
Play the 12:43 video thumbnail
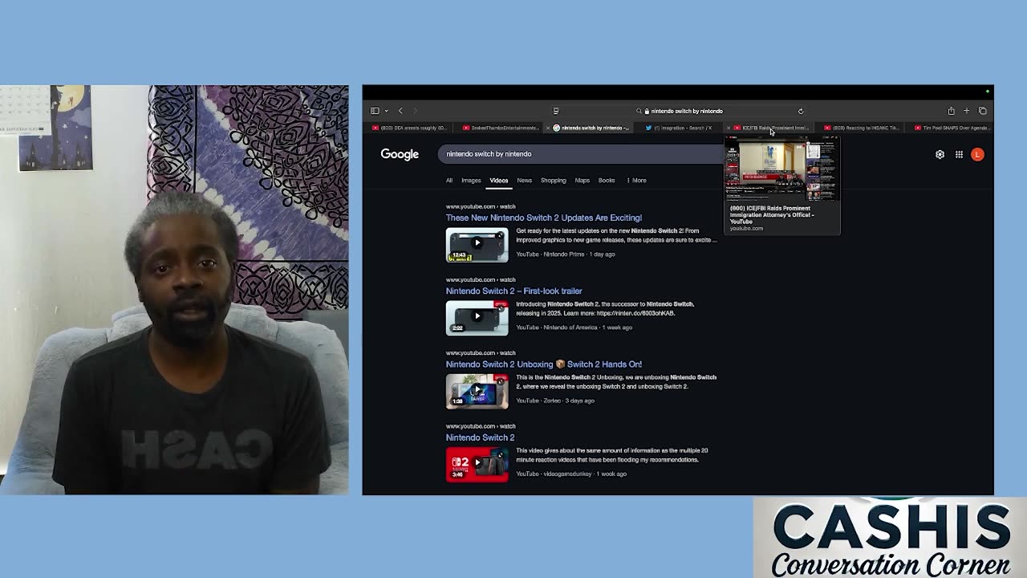click(x=477, y=245)
